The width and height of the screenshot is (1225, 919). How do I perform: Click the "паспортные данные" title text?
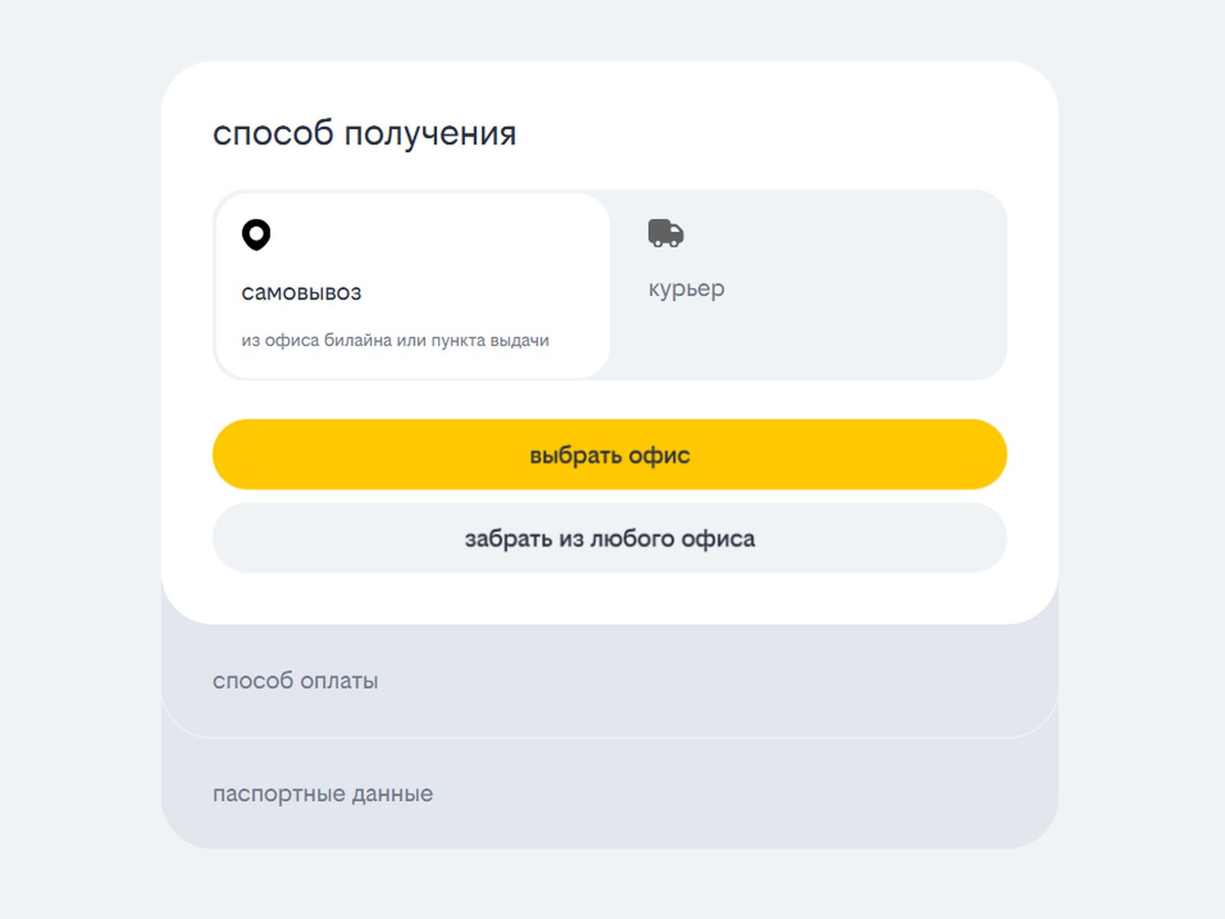(x=322, y=794)
